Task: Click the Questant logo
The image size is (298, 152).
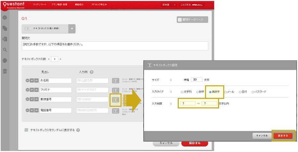Action: click(x=13, y=5)
